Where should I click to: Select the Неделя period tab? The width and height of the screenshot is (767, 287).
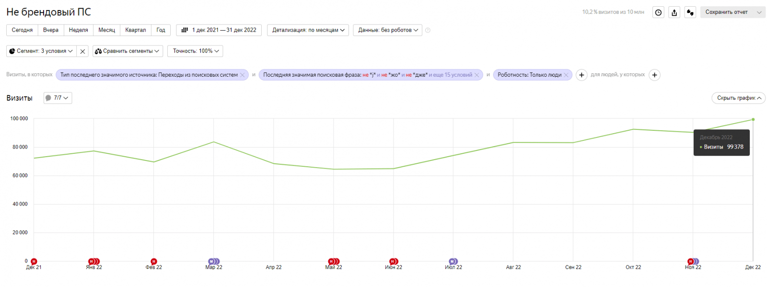click(x=79, y=30)
